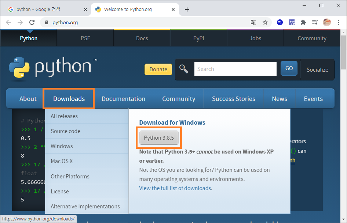The height and width of the screenshot is (223, 347).
Task: Open the translate page icon
Action: tap(253, 22)
